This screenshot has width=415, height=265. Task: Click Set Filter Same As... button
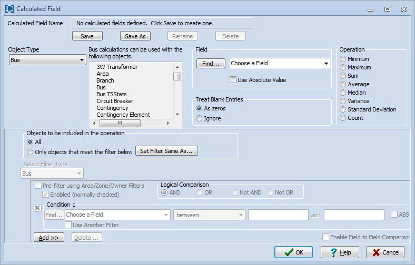[166, 151]
